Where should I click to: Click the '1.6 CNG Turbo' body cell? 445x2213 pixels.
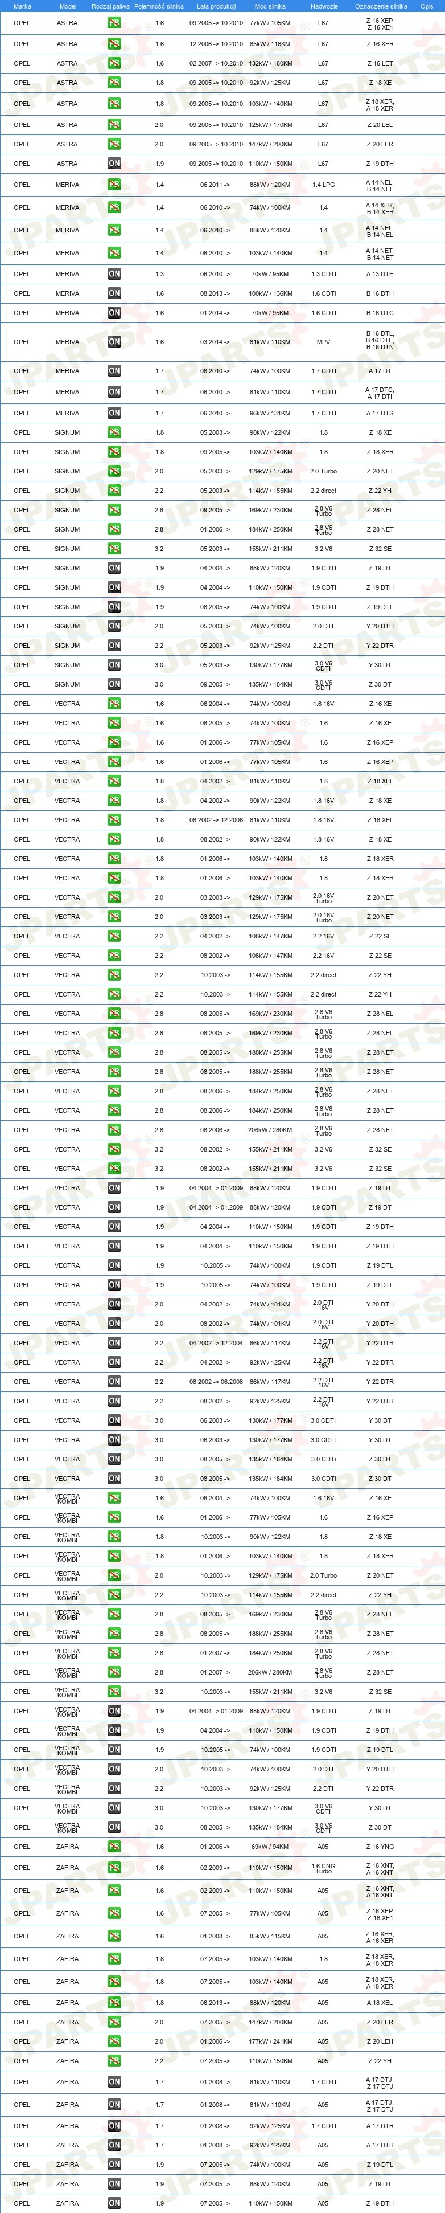point(323,1868)
